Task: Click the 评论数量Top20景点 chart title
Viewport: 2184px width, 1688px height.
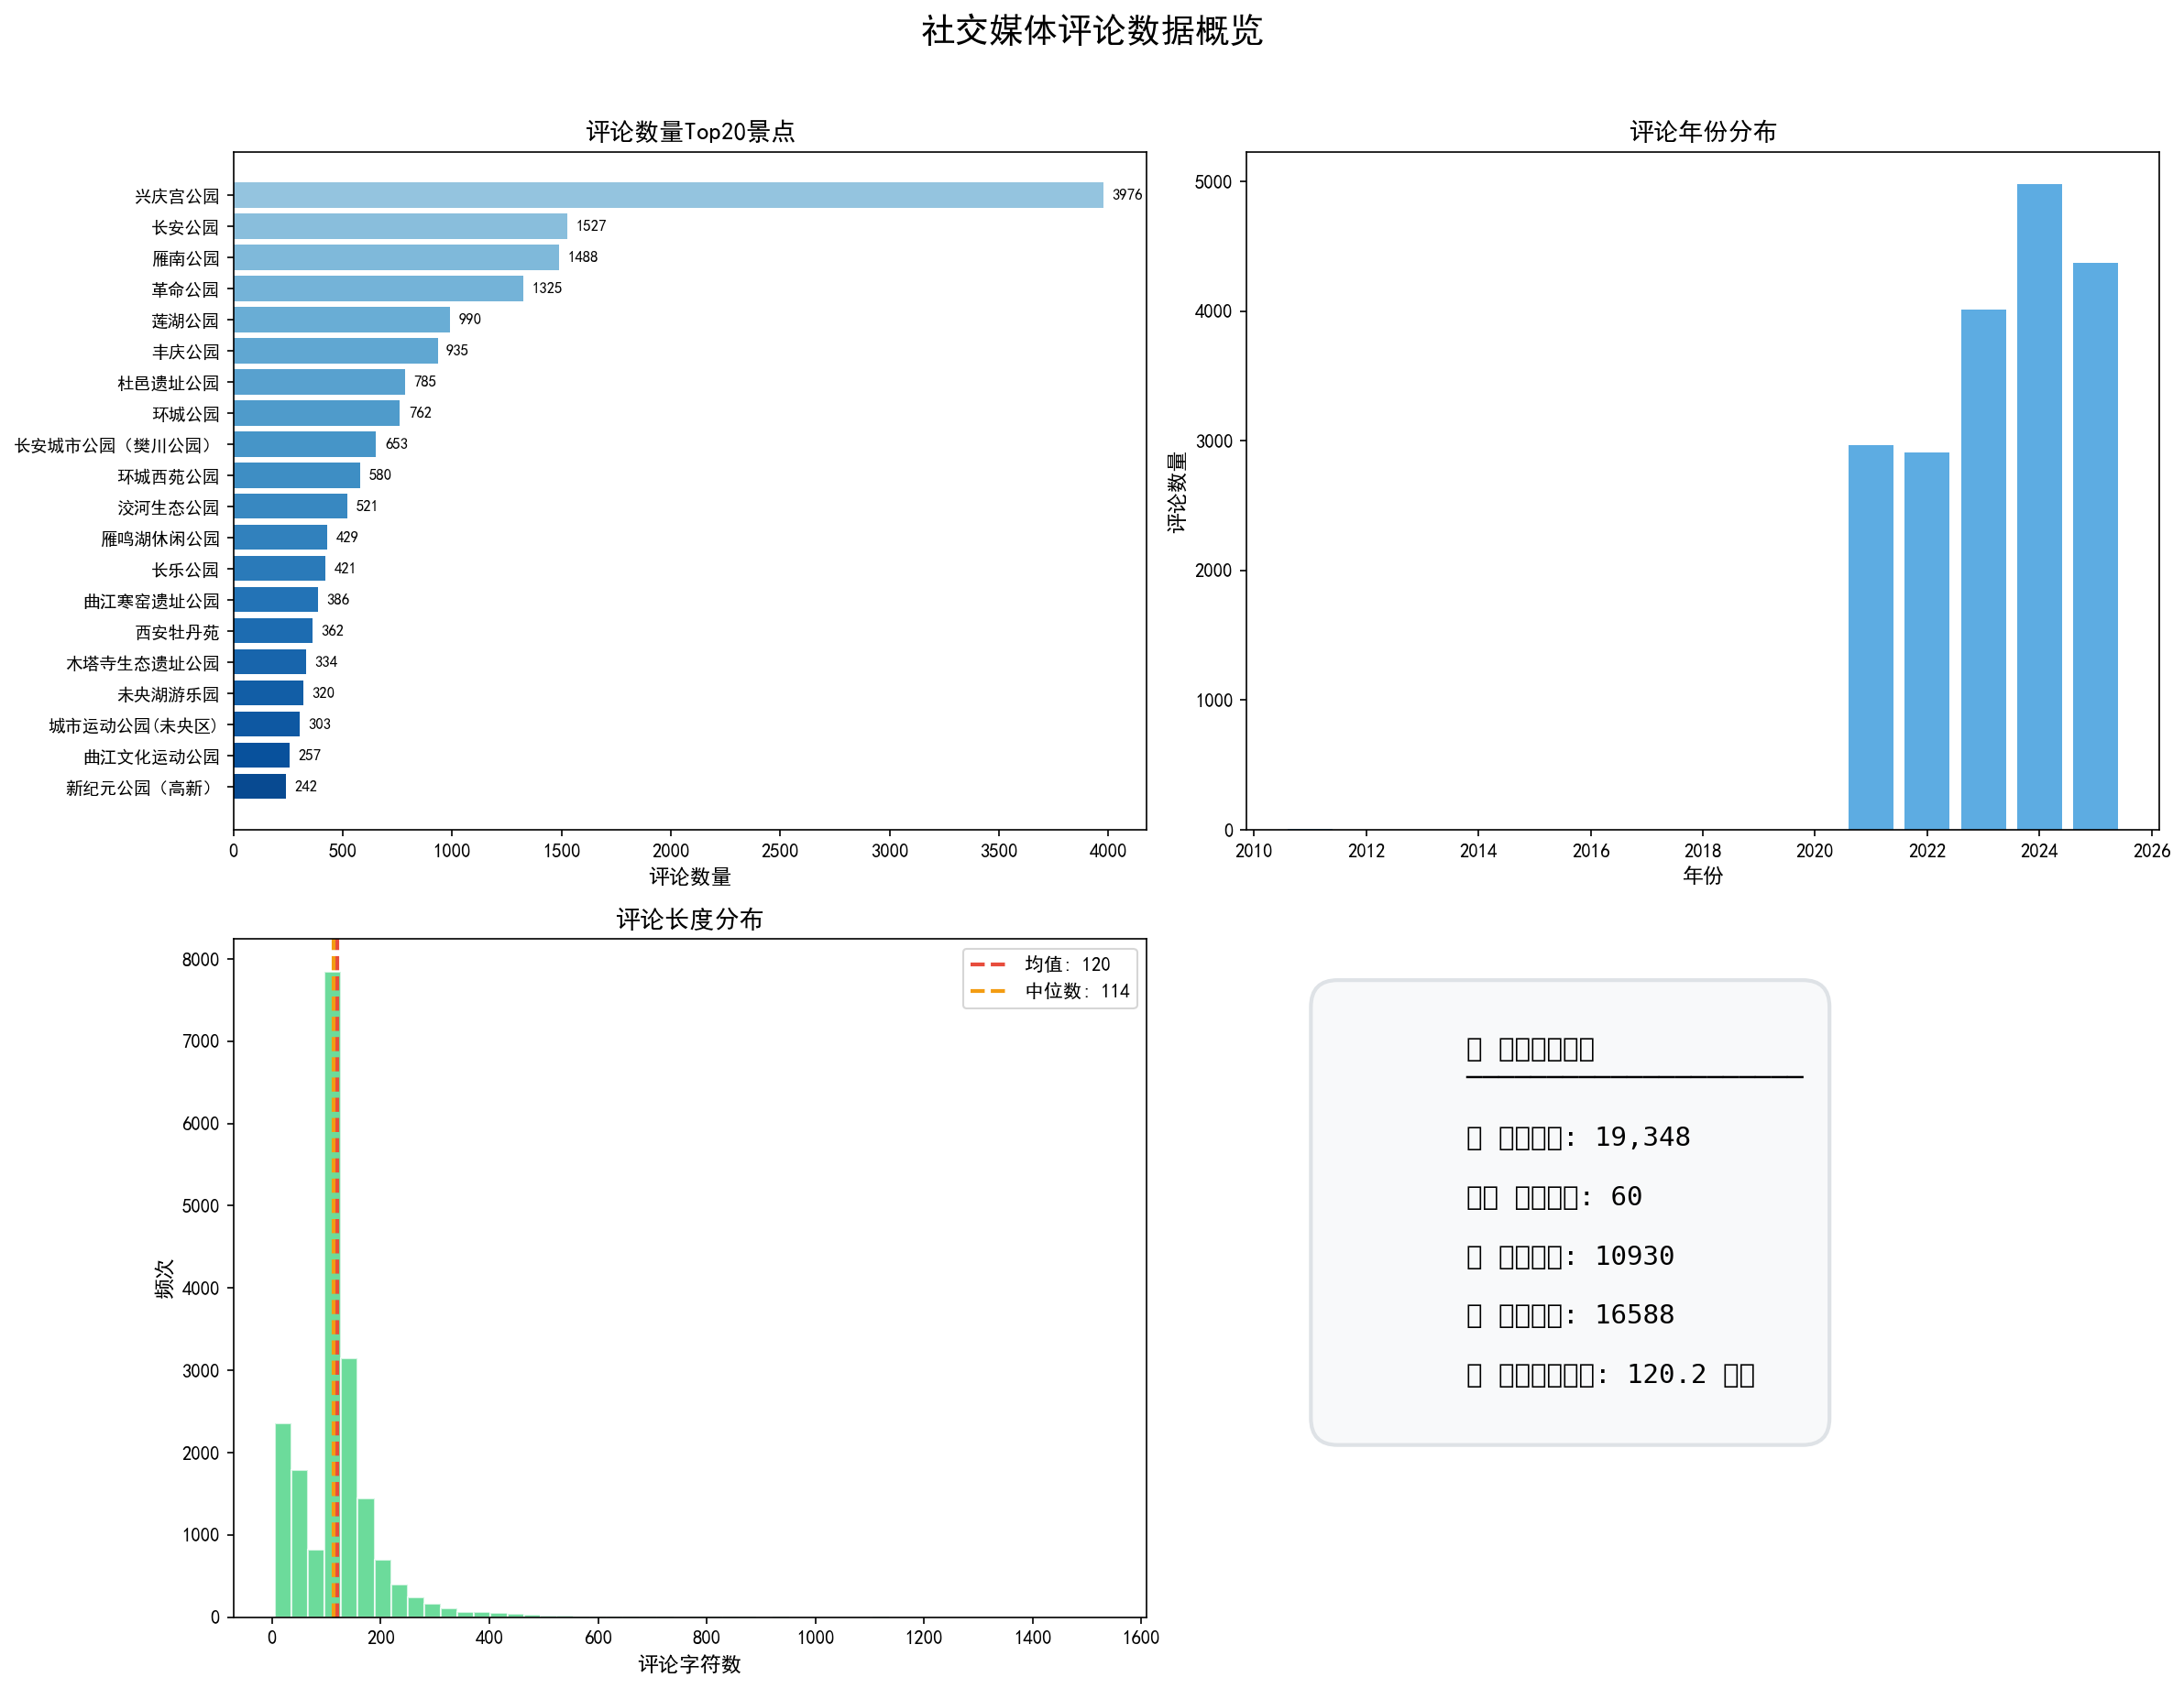Action: coord(690,132)
